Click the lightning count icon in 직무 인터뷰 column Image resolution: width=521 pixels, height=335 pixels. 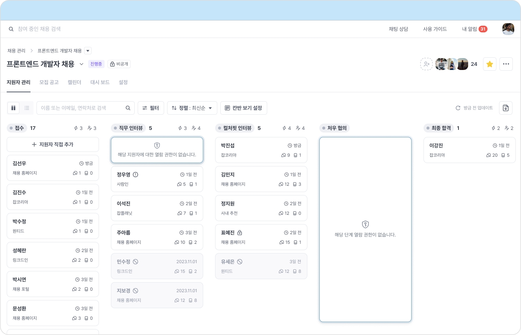(x=180, y=128)
